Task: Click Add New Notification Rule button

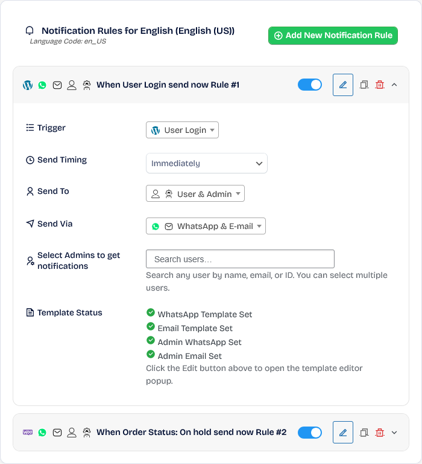Action: click(x=333, y=36)
